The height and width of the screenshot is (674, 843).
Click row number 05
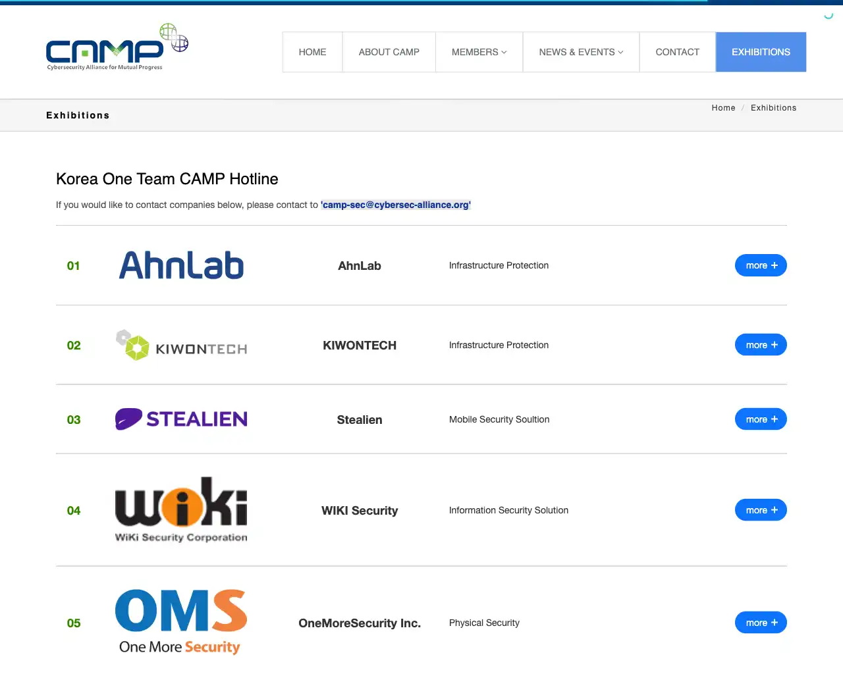[74, 623]
